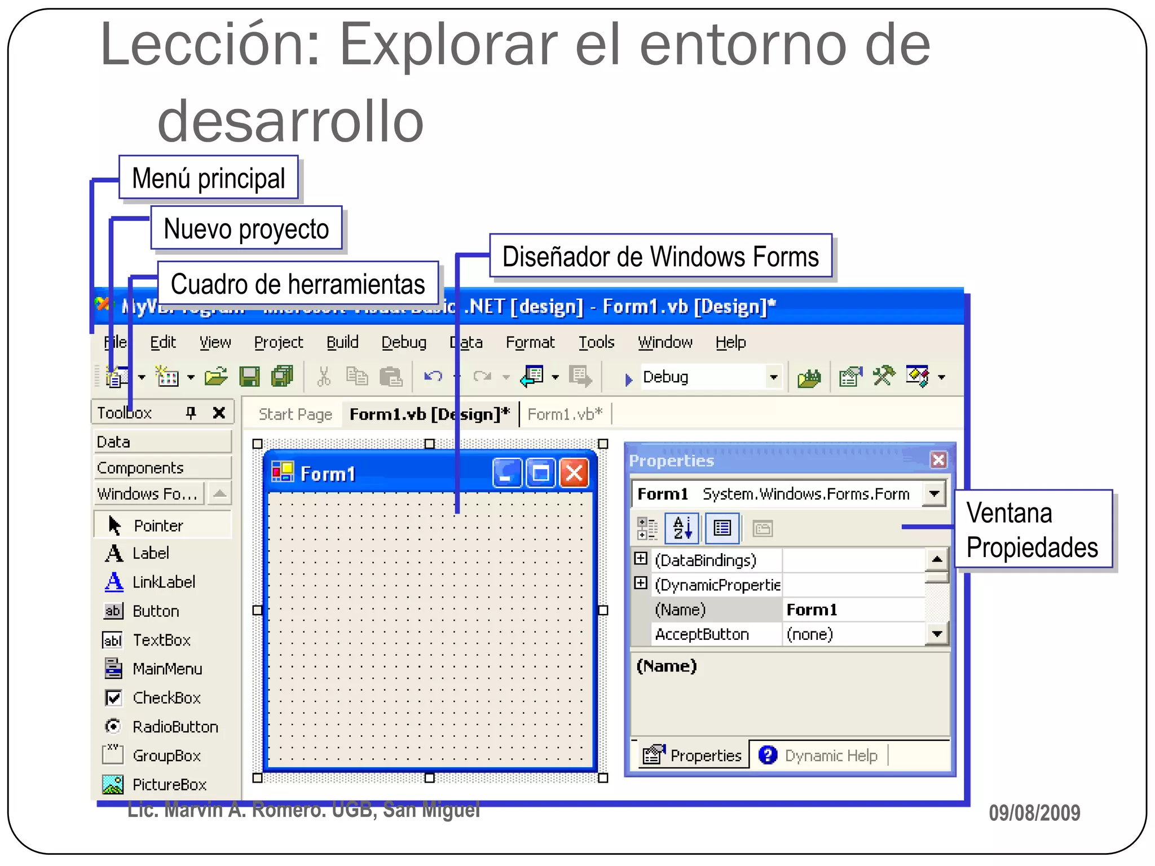Click the Undo arrow icon

(x=433, y=376)
